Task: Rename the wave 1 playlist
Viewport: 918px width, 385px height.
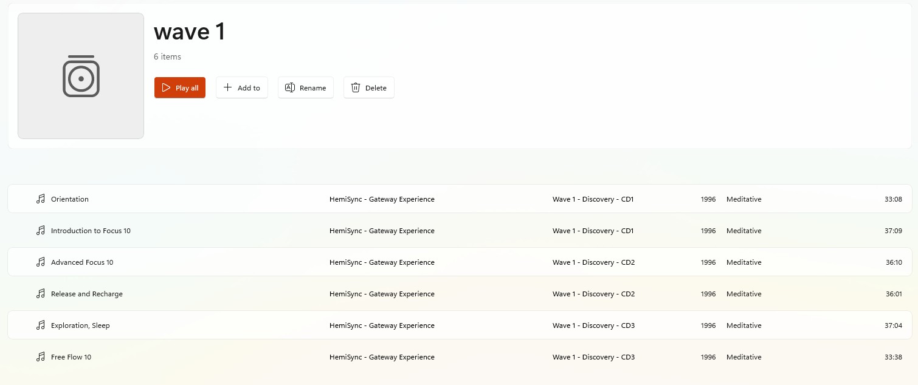Action: tap(306, 87)
